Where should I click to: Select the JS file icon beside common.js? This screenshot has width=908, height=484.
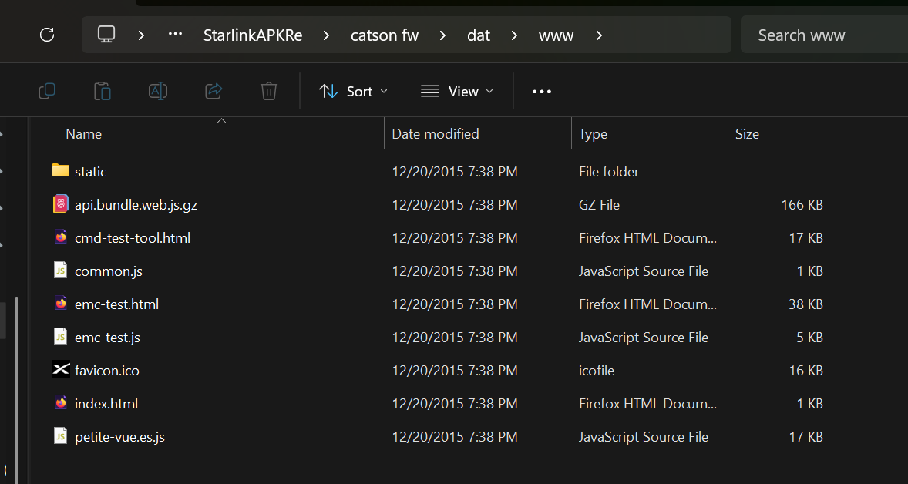[x=61, y=271]
